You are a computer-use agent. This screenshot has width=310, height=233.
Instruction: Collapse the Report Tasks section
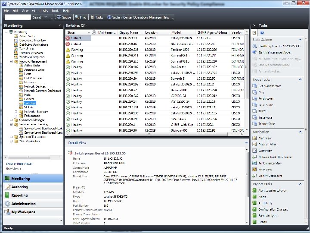(301, 184)
